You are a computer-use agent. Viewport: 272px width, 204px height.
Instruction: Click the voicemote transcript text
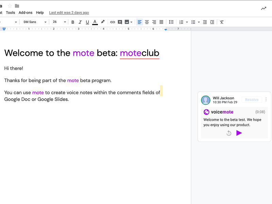click(232, 122)
